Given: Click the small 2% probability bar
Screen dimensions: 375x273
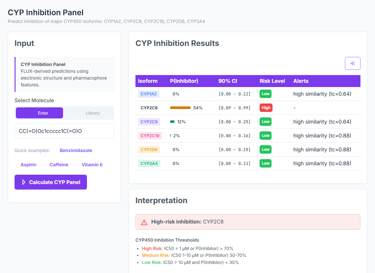Looking at the screenshot, I should point(170,136).
